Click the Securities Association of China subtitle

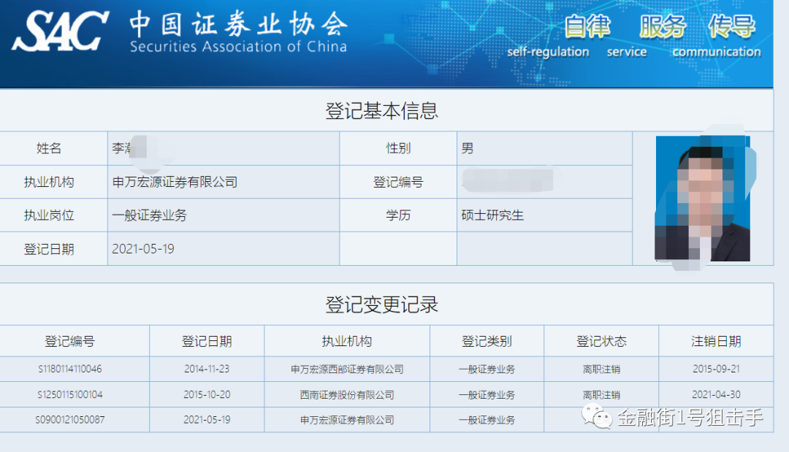(x=238, y=47)
